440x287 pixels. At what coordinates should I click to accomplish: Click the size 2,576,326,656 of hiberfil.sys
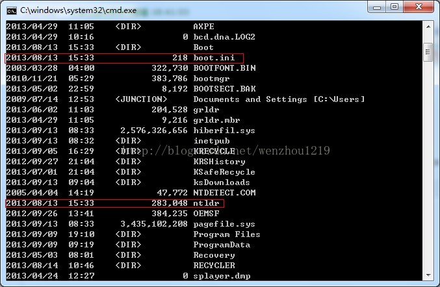pyautogui.click(x=154, y=131)
